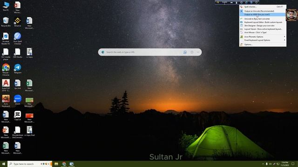Expand Fixed Keyboard Layout Options submenu

pos(263,40)
